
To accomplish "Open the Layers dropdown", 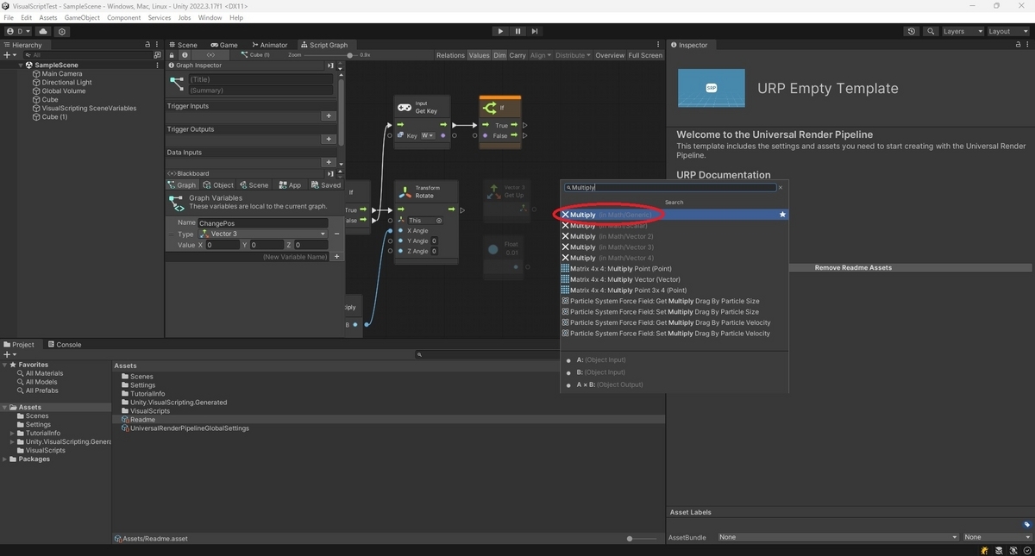I will pos(962,31).
